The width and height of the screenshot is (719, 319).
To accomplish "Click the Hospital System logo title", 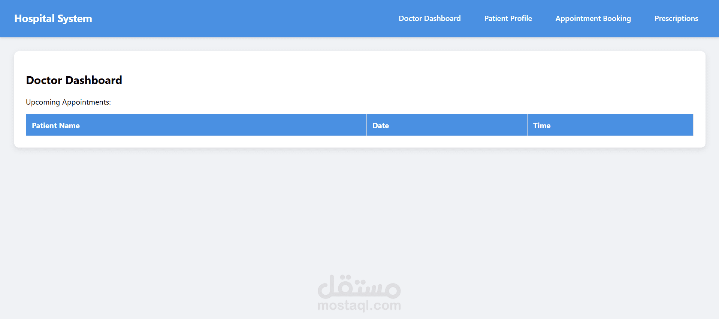I will click(x=53, y=19).
